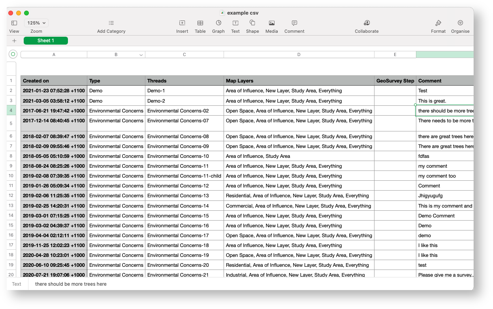Add a new sheet with the plus button
This screenshot has width=493, height=309.
tap(14, 40)
